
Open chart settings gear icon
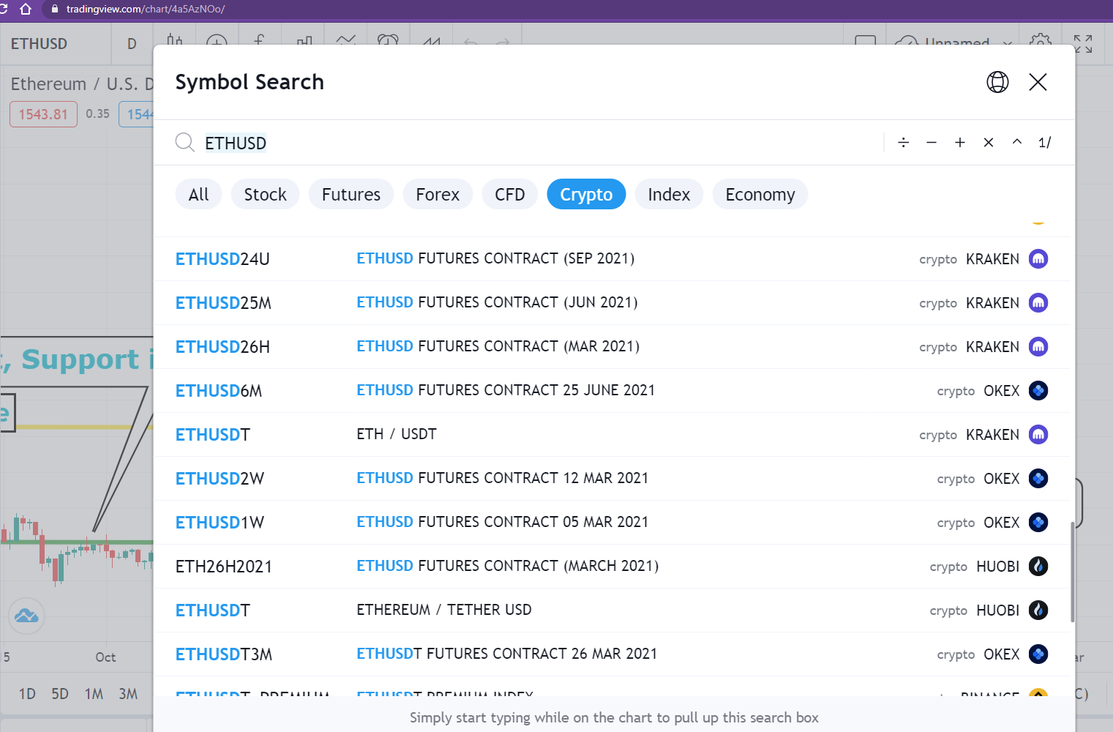(x=1040, y=42)
